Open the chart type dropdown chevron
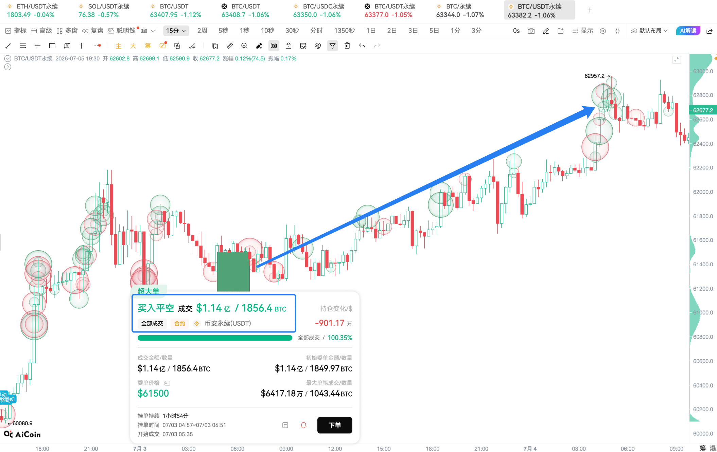 coord(153,31)
